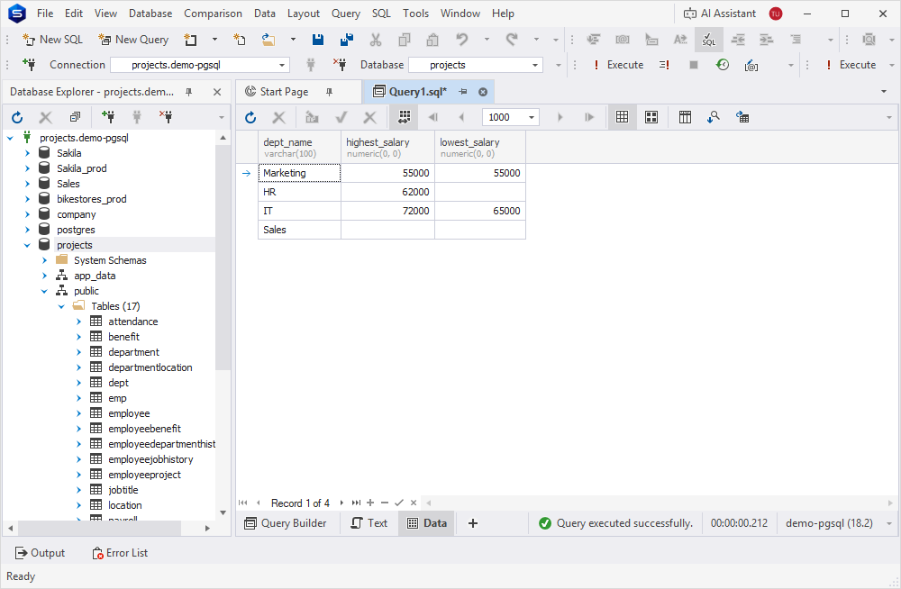901x589 pixels.
Task: Expand the department table node
Action: (78, 353)
